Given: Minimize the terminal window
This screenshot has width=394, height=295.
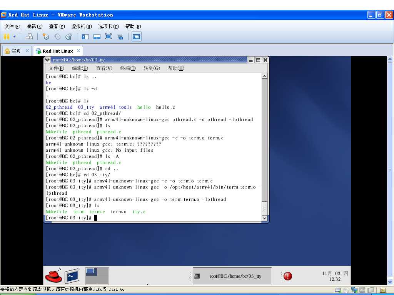Looking at the screenshot, I should coord(250,60).
